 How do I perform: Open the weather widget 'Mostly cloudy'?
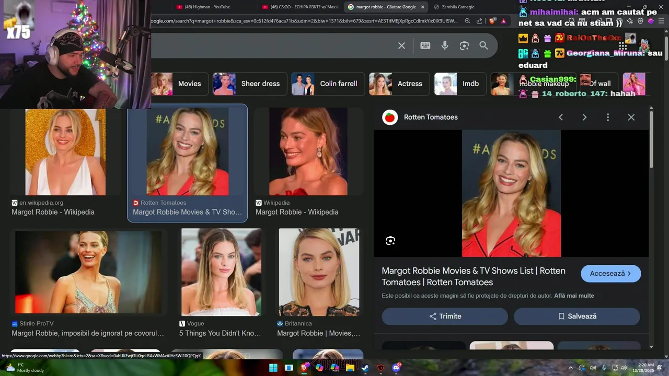click(25, 368)
